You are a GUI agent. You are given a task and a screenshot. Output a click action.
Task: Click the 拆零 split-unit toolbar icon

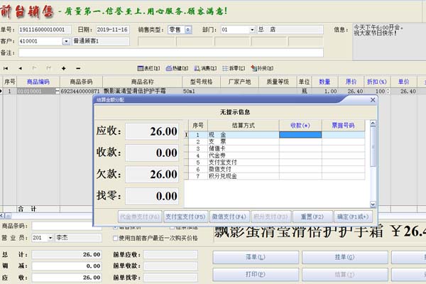tap(233, 68)
